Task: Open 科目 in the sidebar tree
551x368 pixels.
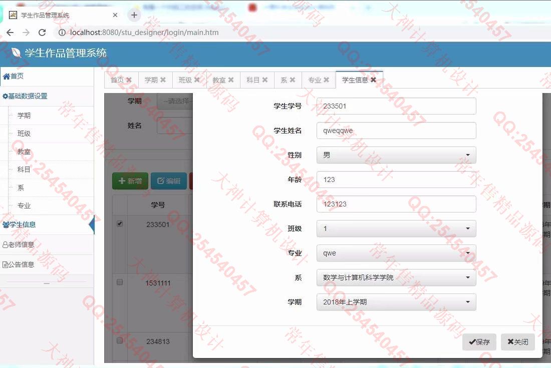Action: tap(24, 170)
